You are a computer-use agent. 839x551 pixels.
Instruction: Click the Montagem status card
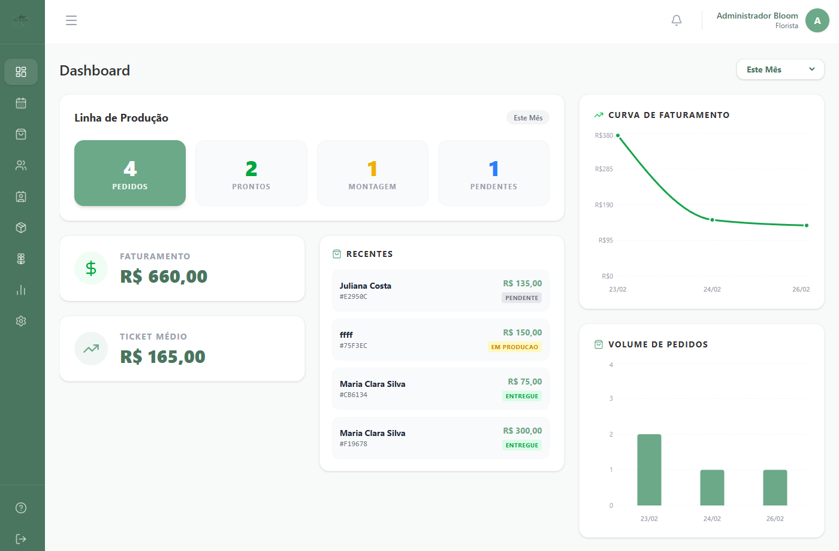point(372,173)
